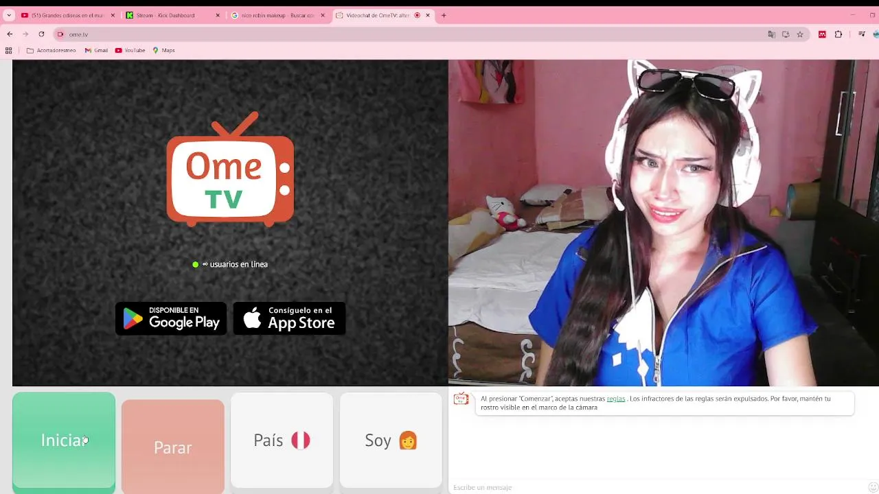Open the Soy gender selector

(391, 440)
